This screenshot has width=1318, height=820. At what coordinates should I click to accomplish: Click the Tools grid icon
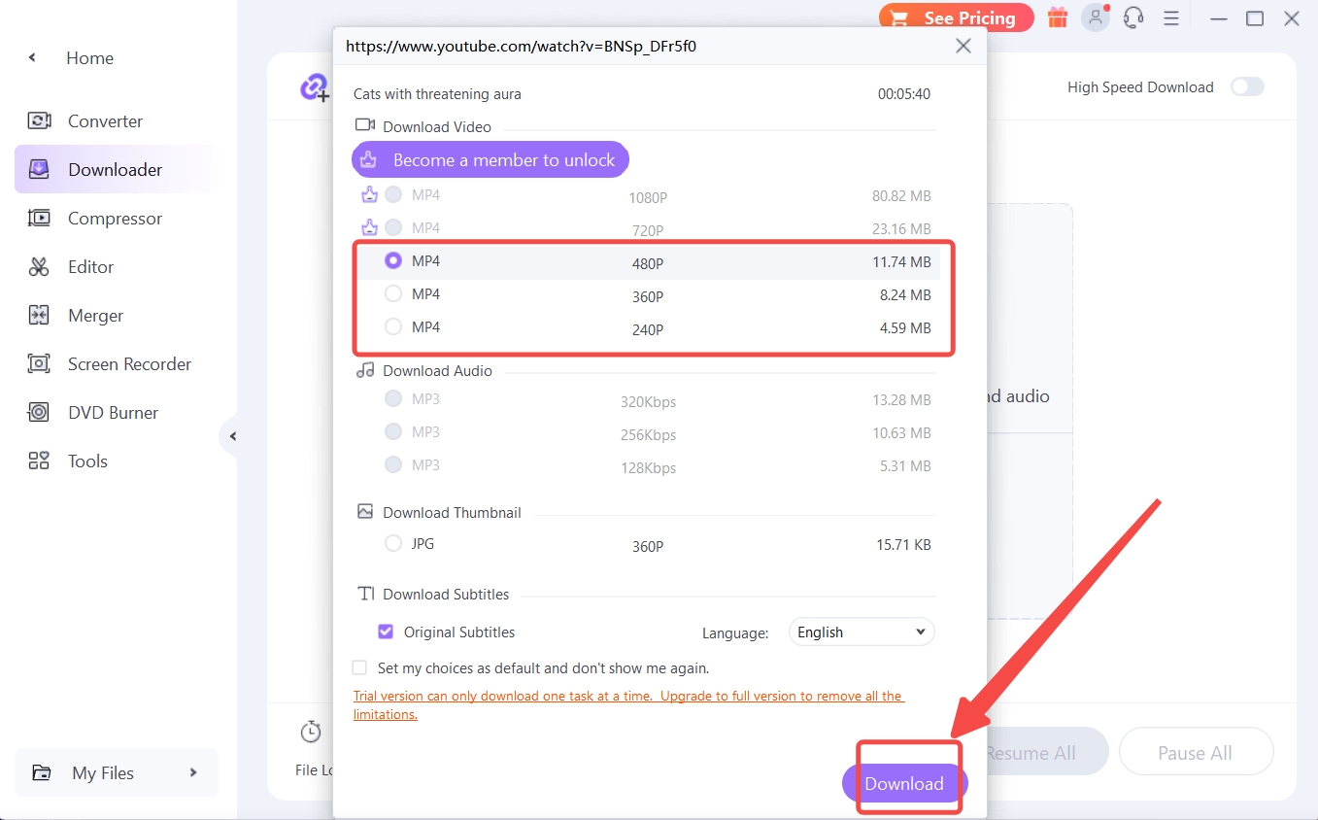click(39, 461)
